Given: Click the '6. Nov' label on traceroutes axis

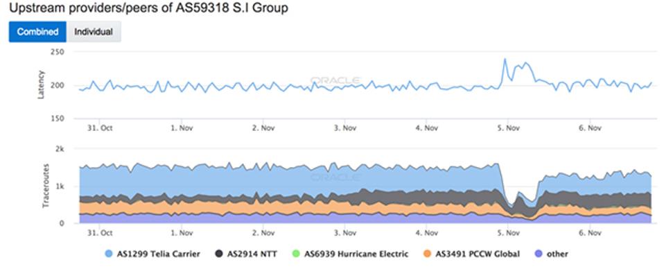Looking at the screenshot, I should [591, 232].
